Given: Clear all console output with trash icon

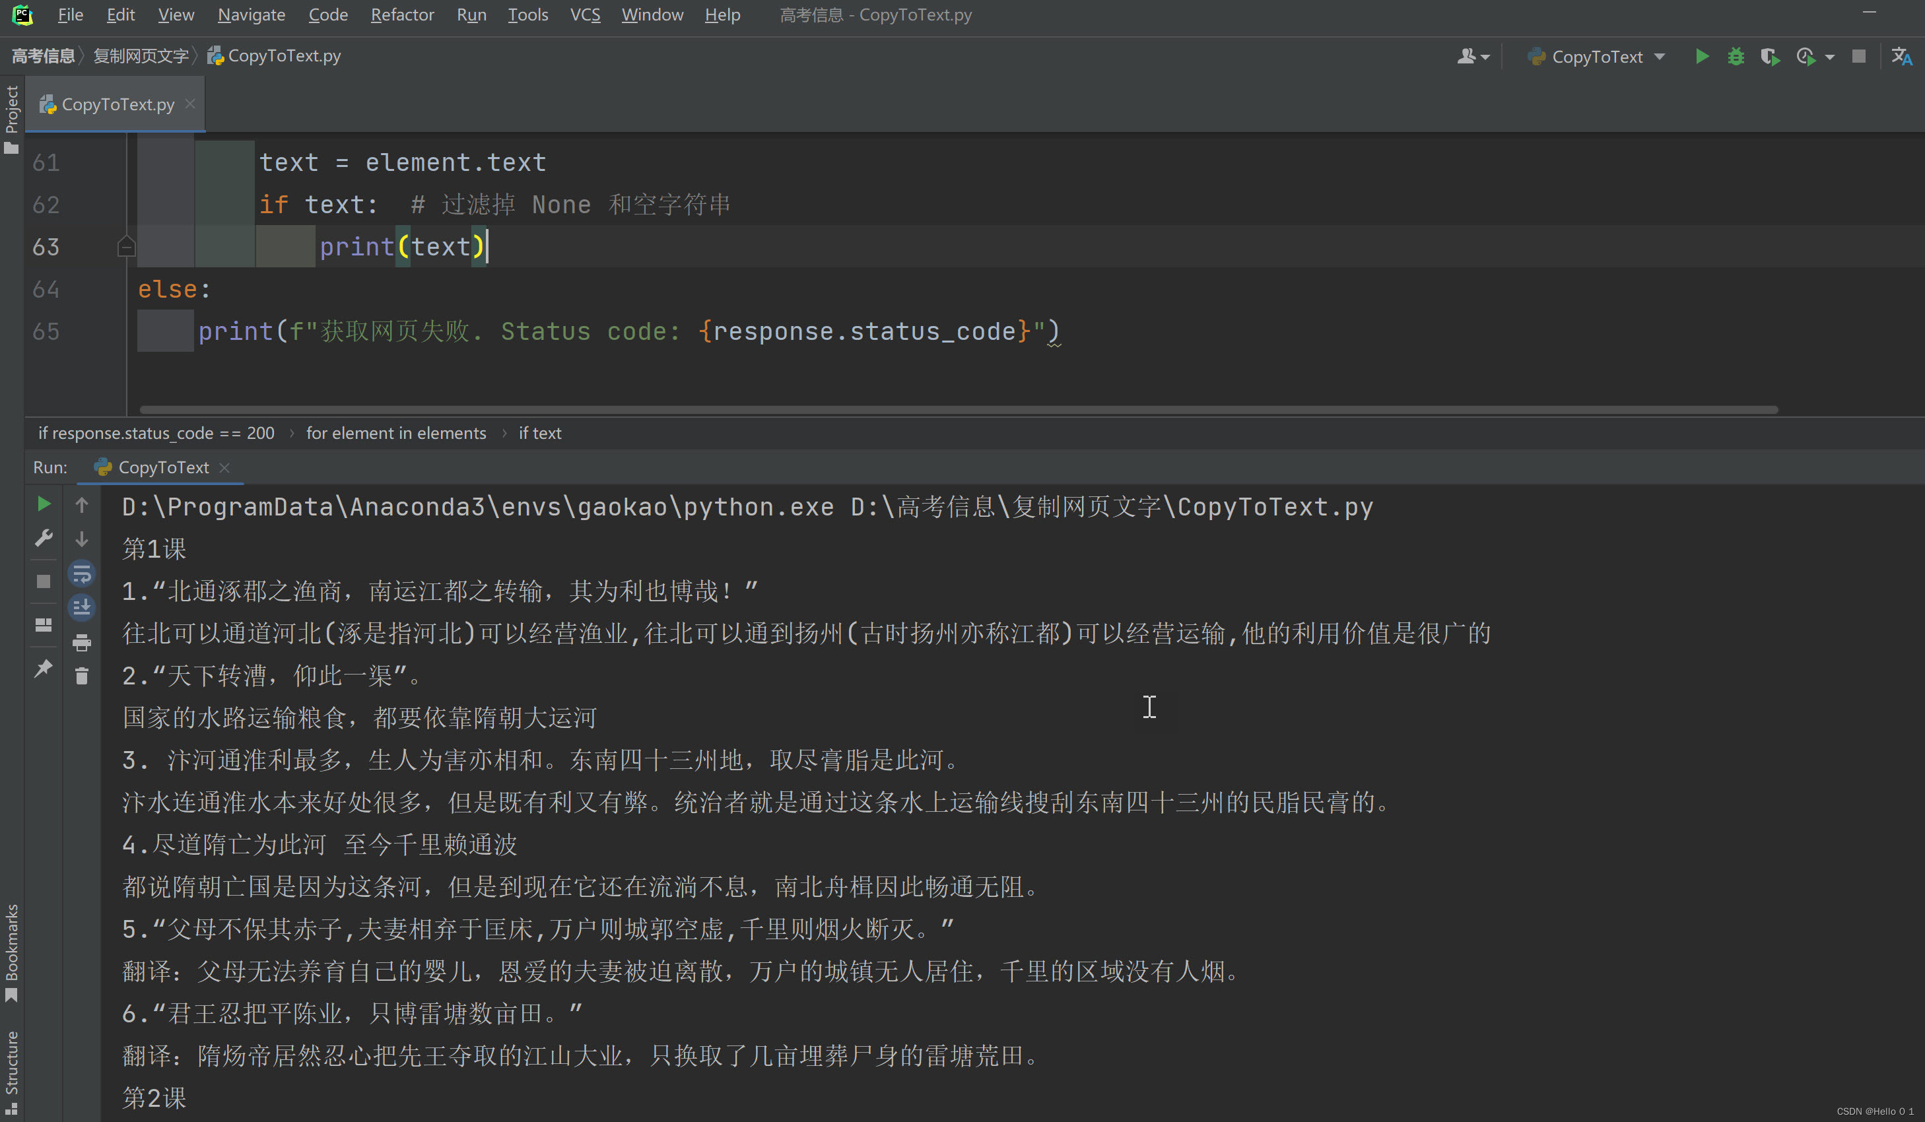Looking at the screenshot, I should coord(82,676).
